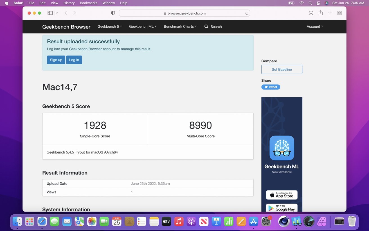Open Finder from the Dock
The height and width of the screenshot is (231, 369).
(x=17, y=221)
